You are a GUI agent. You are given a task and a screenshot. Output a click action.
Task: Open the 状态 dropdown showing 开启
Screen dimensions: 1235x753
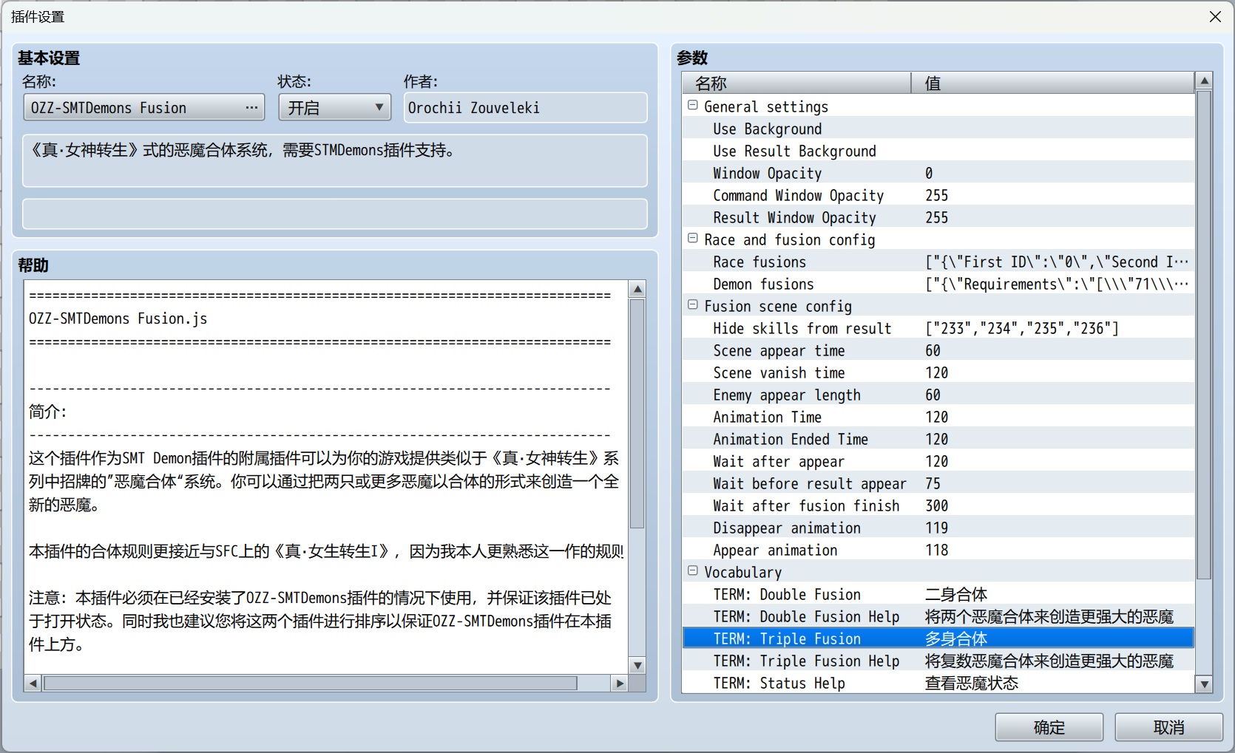334,108
